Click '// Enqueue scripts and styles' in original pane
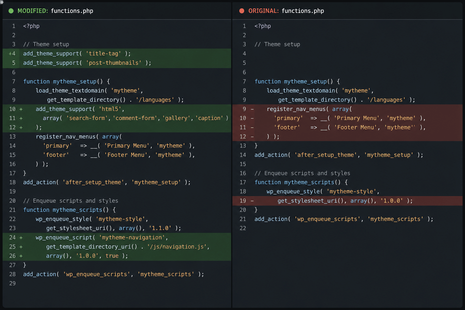This screenshot has height=310, width=465. click(302, 173)
